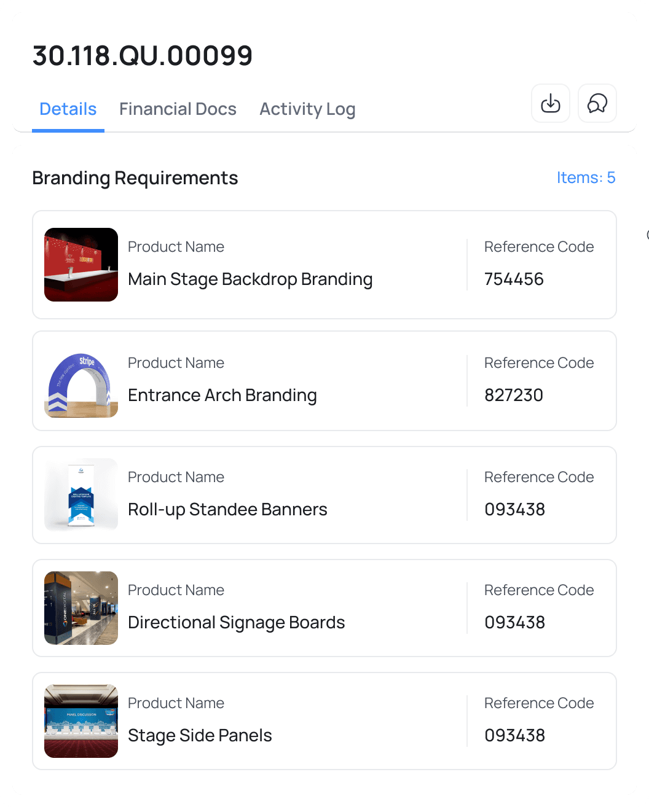Select the Entrance Arch Branding thumbnail
This screenshot has height=807, width=649.
click(81, 381)
